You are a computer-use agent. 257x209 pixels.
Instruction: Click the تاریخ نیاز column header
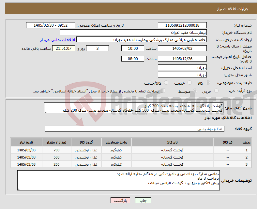click(26, 142)
